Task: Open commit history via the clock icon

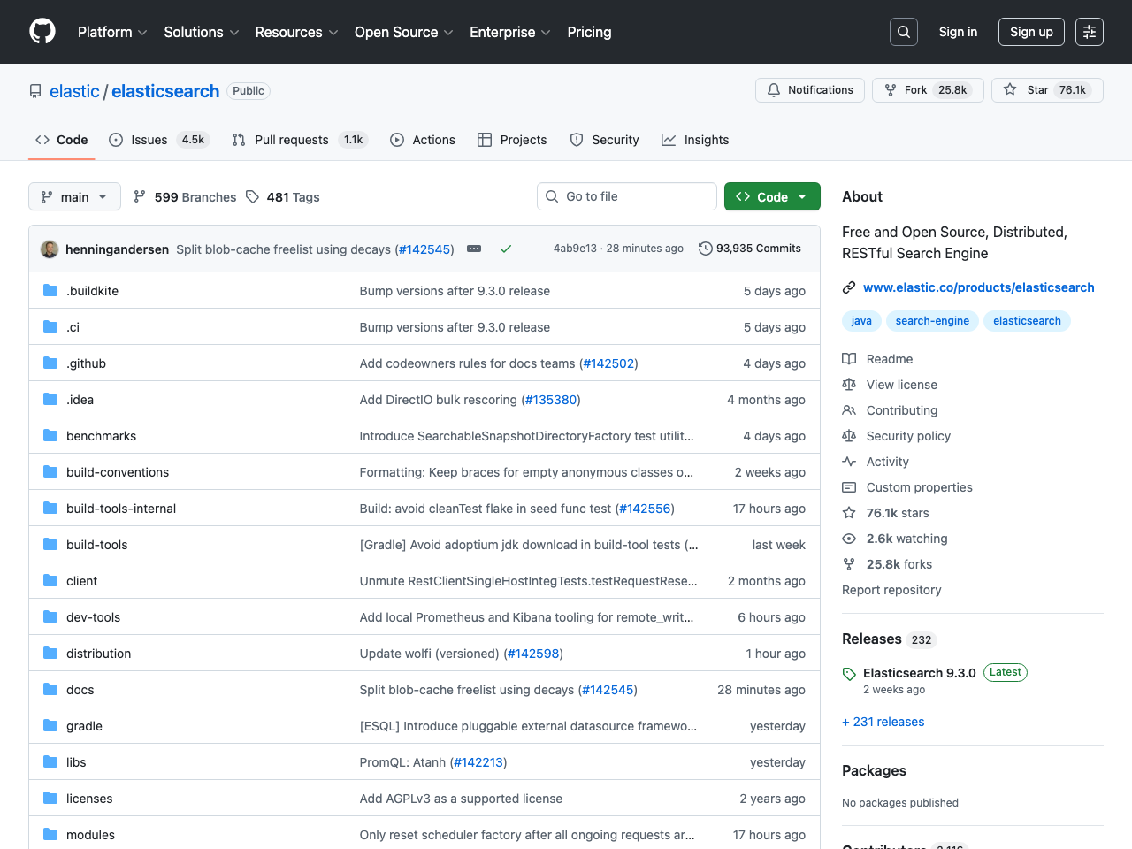Action: [705, 249]
